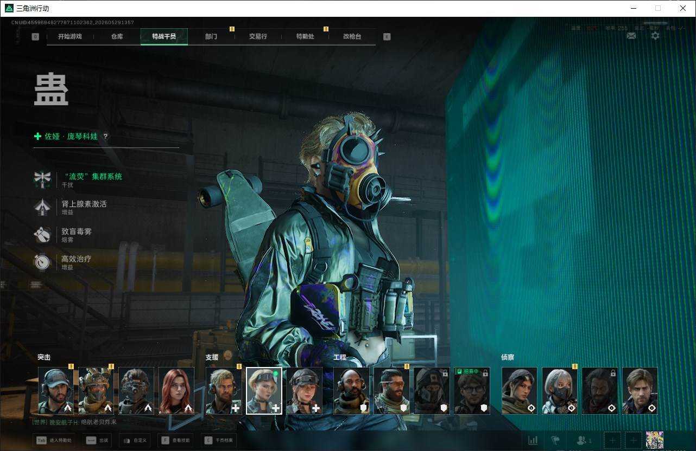Click the 侦察 category label
The width and height of the screenshot is (696, 451).
click(508, 357)
